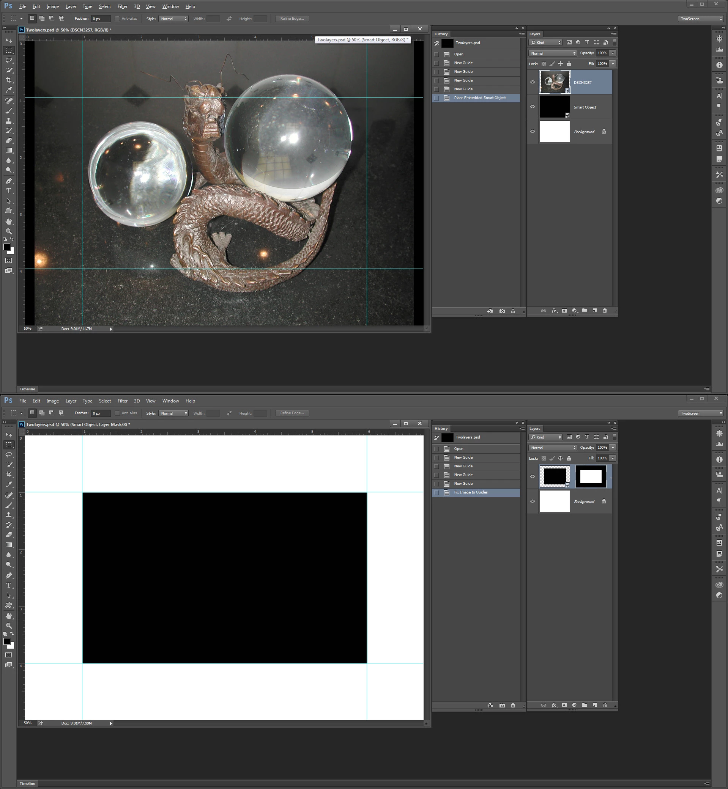This screenshot has width=728, height=789.
Task: Toggle Background layer visibility in top window
Action: (533, 132)
